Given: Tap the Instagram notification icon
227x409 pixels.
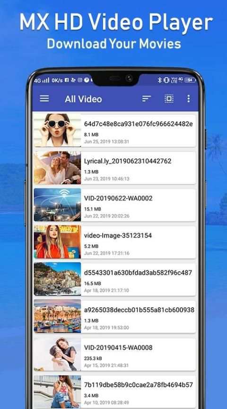Looking at the screenshot, I should pyautogui.click(x=80, y=80).
